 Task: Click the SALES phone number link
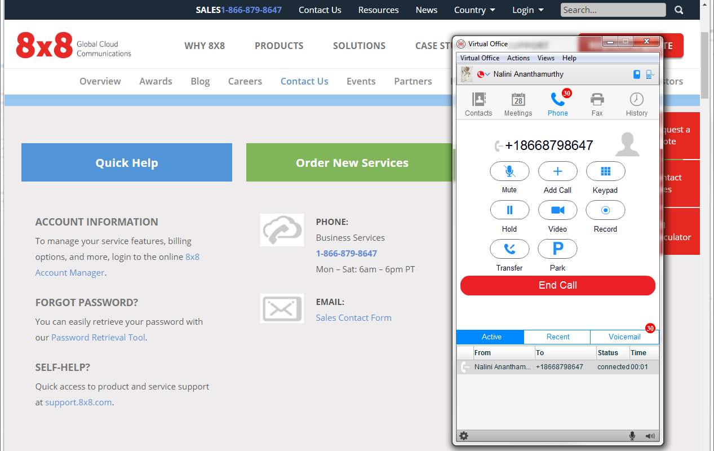(x=251, y=10)
